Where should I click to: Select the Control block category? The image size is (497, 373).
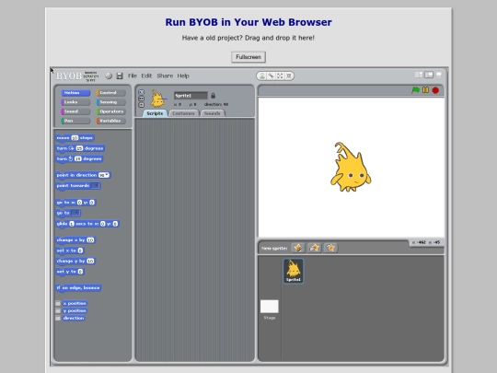[110, 93]
